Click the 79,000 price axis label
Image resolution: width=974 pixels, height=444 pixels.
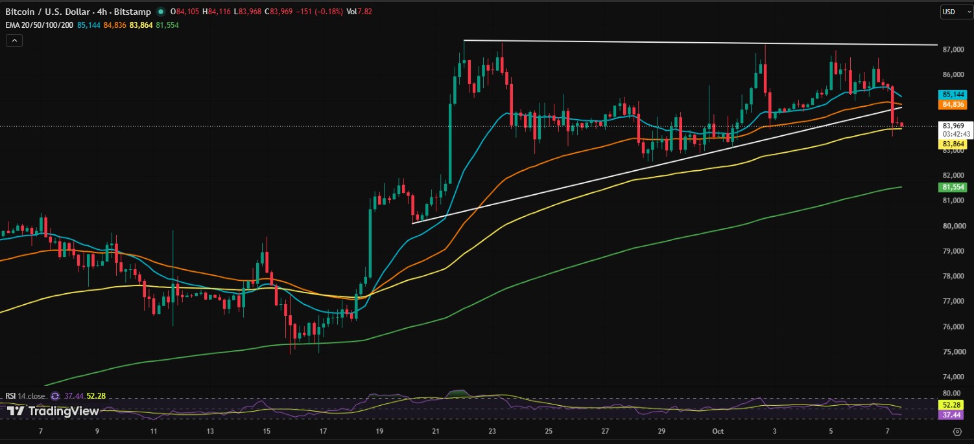(x=954, y=251)
